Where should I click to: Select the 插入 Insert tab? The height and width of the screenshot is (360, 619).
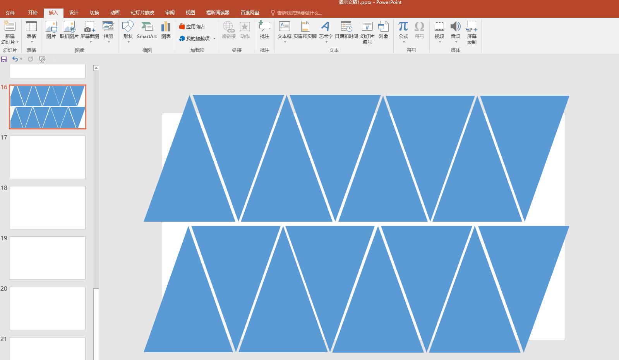tap(53, 13)
